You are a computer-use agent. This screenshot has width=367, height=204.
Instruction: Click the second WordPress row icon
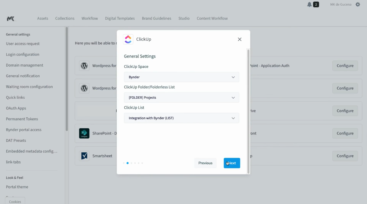(84, 88)
